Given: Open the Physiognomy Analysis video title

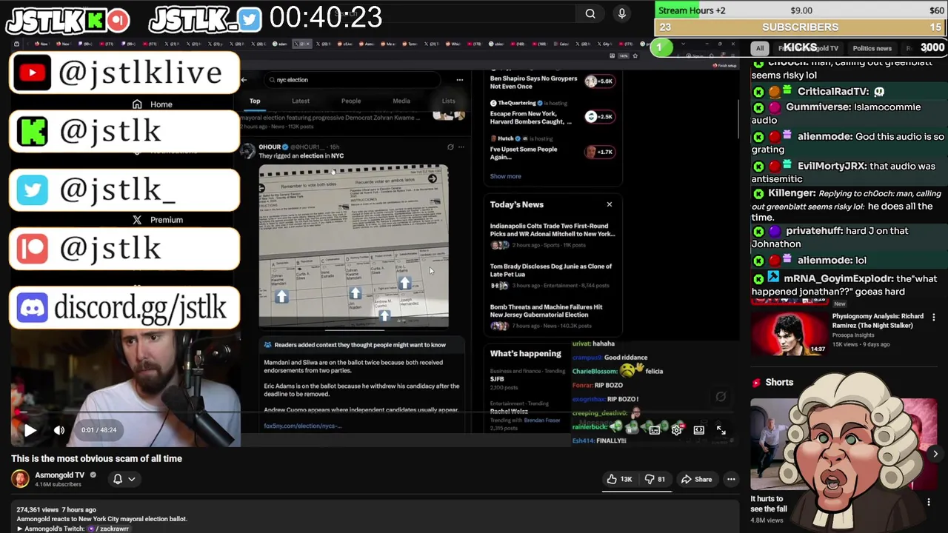Looking at the screenshot, I should (x=878, y=321).
